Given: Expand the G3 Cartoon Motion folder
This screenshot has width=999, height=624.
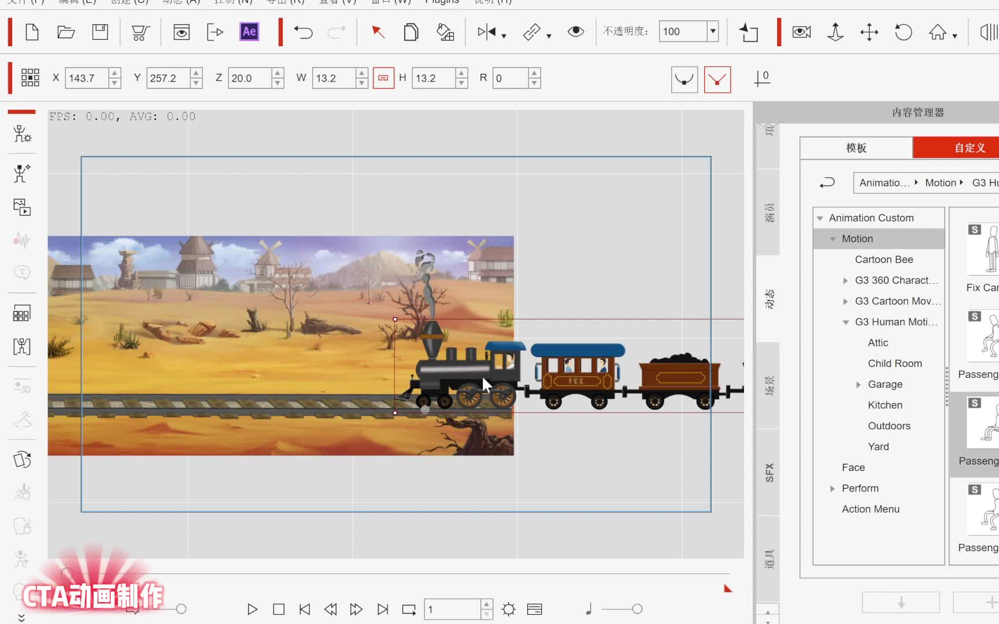Looking at the screenshot, I should click(x=846, y=301).
